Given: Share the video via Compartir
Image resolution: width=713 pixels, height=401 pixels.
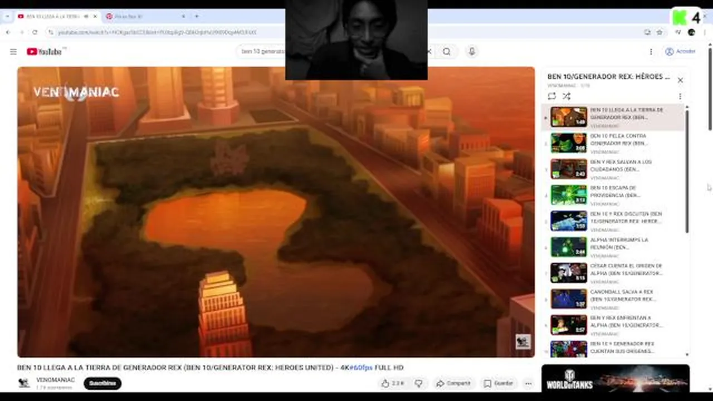Looking at the screenshot, I should tap(453, 383).
